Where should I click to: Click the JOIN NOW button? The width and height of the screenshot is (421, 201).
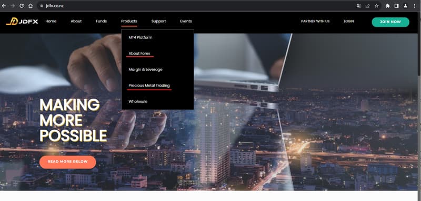coord(390,22)
